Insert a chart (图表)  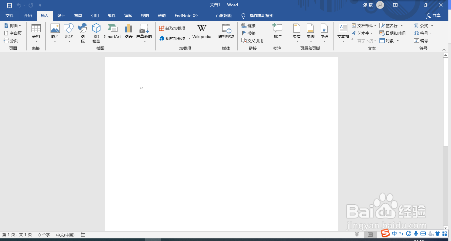point(128,32)
